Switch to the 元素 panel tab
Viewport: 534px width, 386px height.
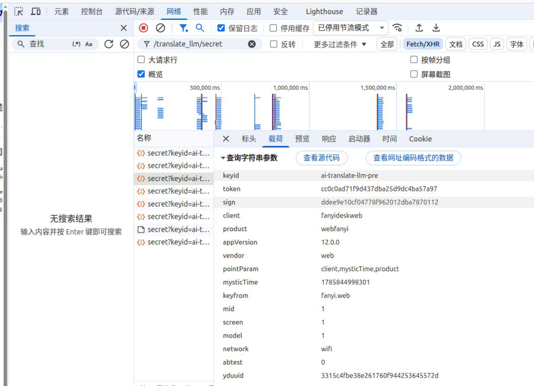pos(62,12)
